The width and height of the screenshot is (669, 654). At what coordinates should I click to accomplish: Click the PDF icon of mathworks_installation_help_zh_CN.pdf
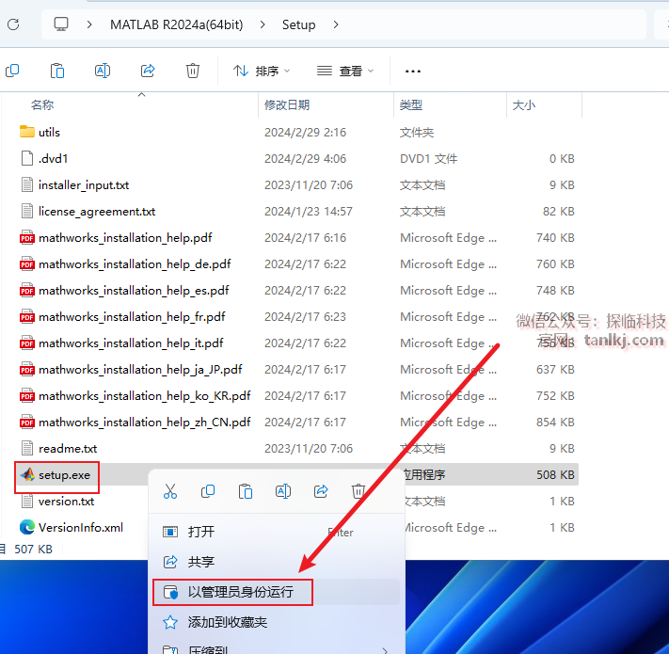(27, 423)
